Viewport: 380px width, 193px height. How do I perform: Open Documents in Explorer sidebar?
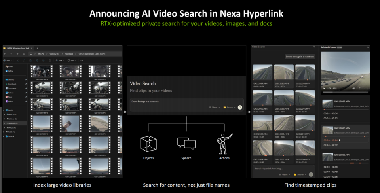point(11,88)
